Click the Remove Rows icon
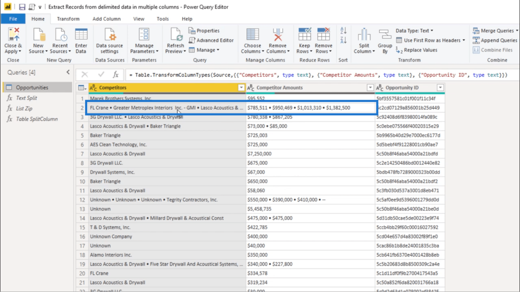 (x=323, y=34)
